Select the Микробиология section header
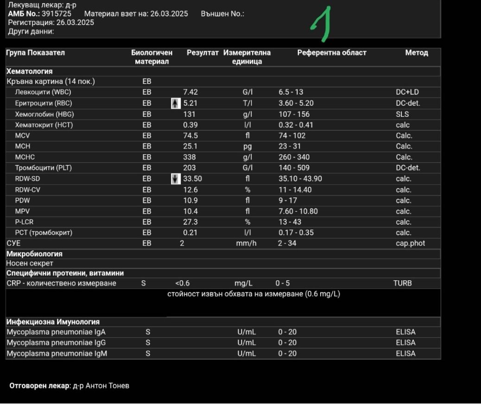Image resolution: width=481 pixels, height=405 pixels. (34, 254)
